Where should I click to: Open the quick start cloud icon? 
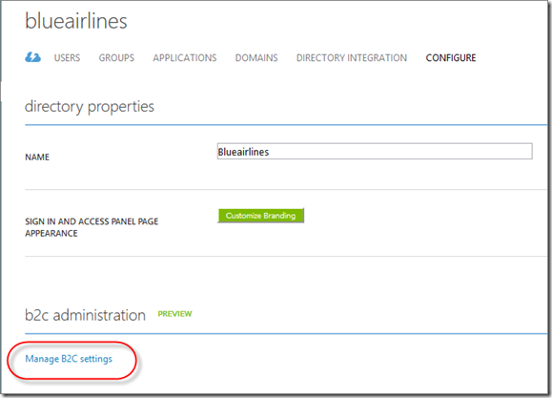pos(32,57)
